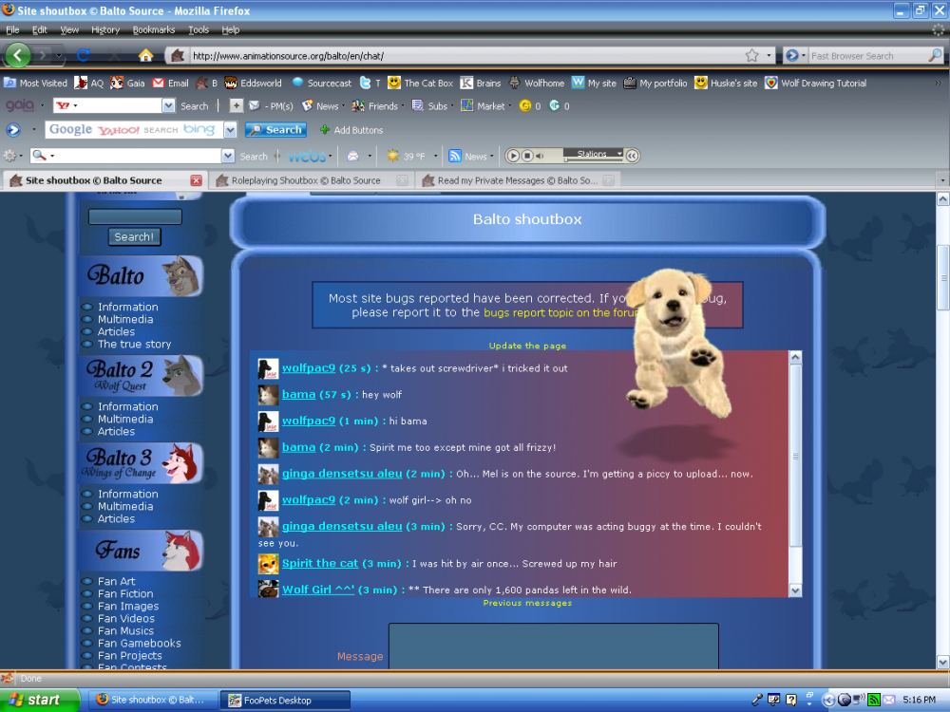Viewport: 950px width, 712px height.
Task: Expand the Gaia toolbar Friends menu
Action: [x=378, y=106]
